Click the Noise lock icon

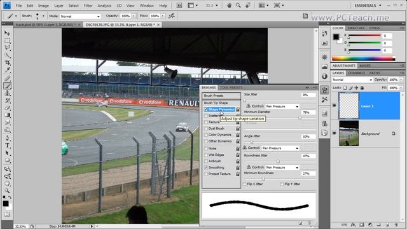[237, 148]
